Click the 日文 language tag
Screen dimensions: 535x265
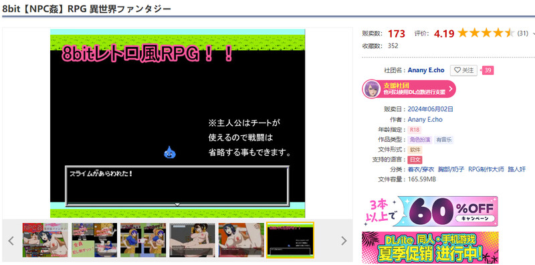pyautogui.click(x=415, y=159)
